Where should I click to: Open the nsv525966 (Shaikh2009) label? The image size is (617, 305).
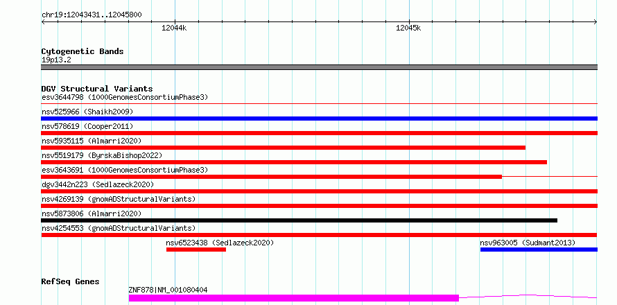87,112
